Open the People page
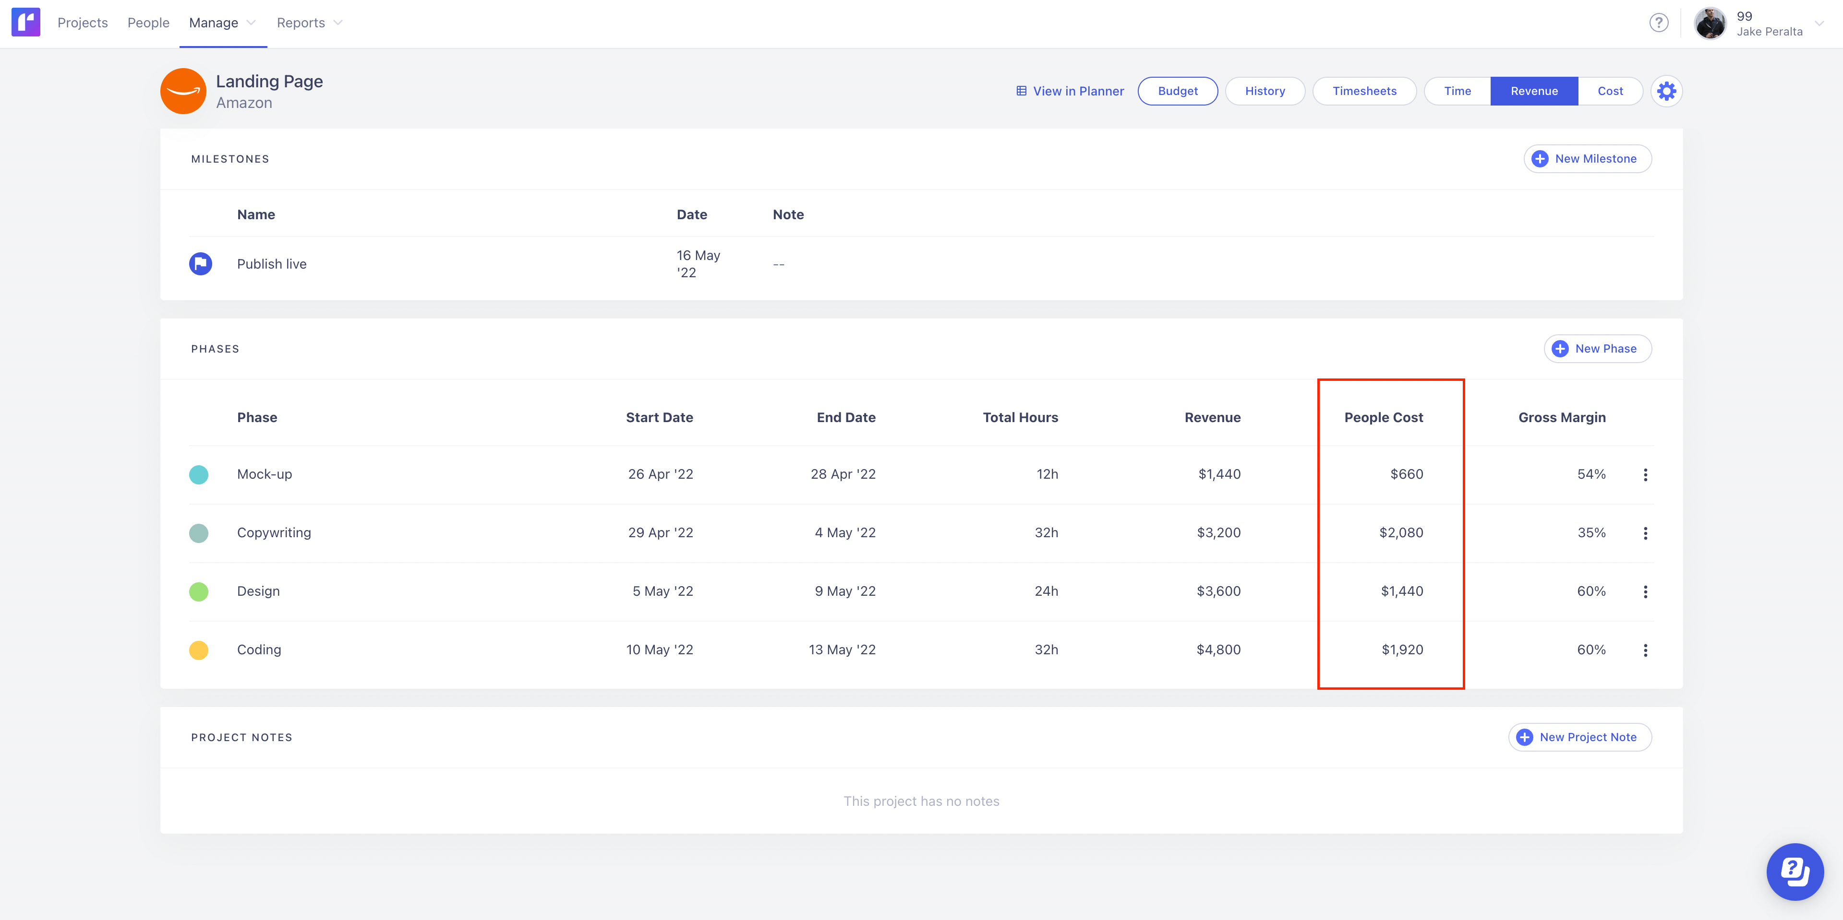Screen dimensions: 1843x920 148,22
